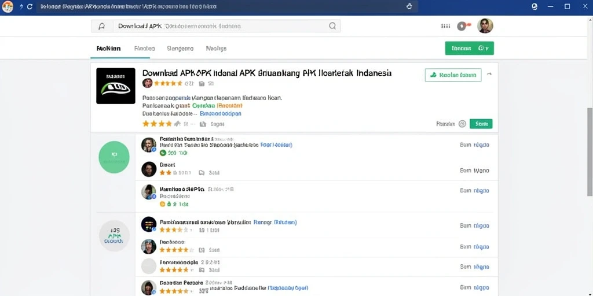This screenshot has height=296, width=593.
Task: Open the profile avatar in the page header
Action: pos(485,25)
